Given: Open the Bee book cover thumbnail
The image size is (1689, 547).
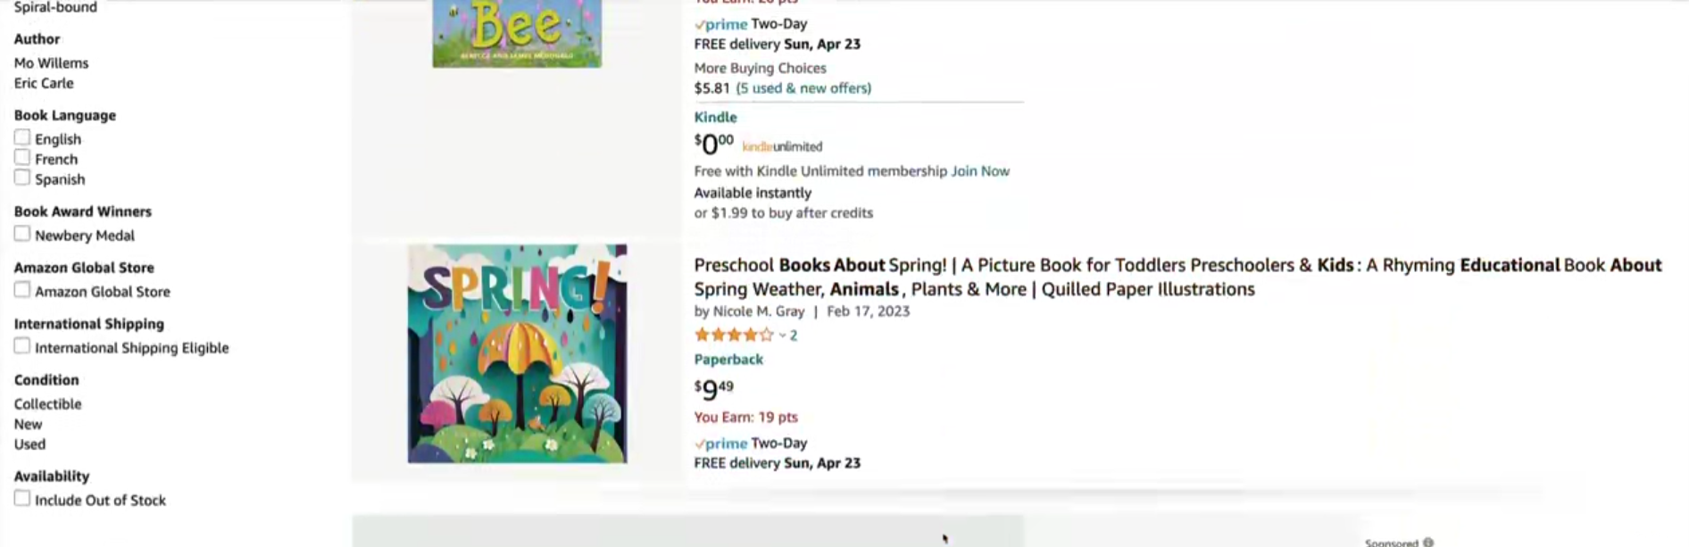Looking at the screenshot, I should tap(517, 33).
